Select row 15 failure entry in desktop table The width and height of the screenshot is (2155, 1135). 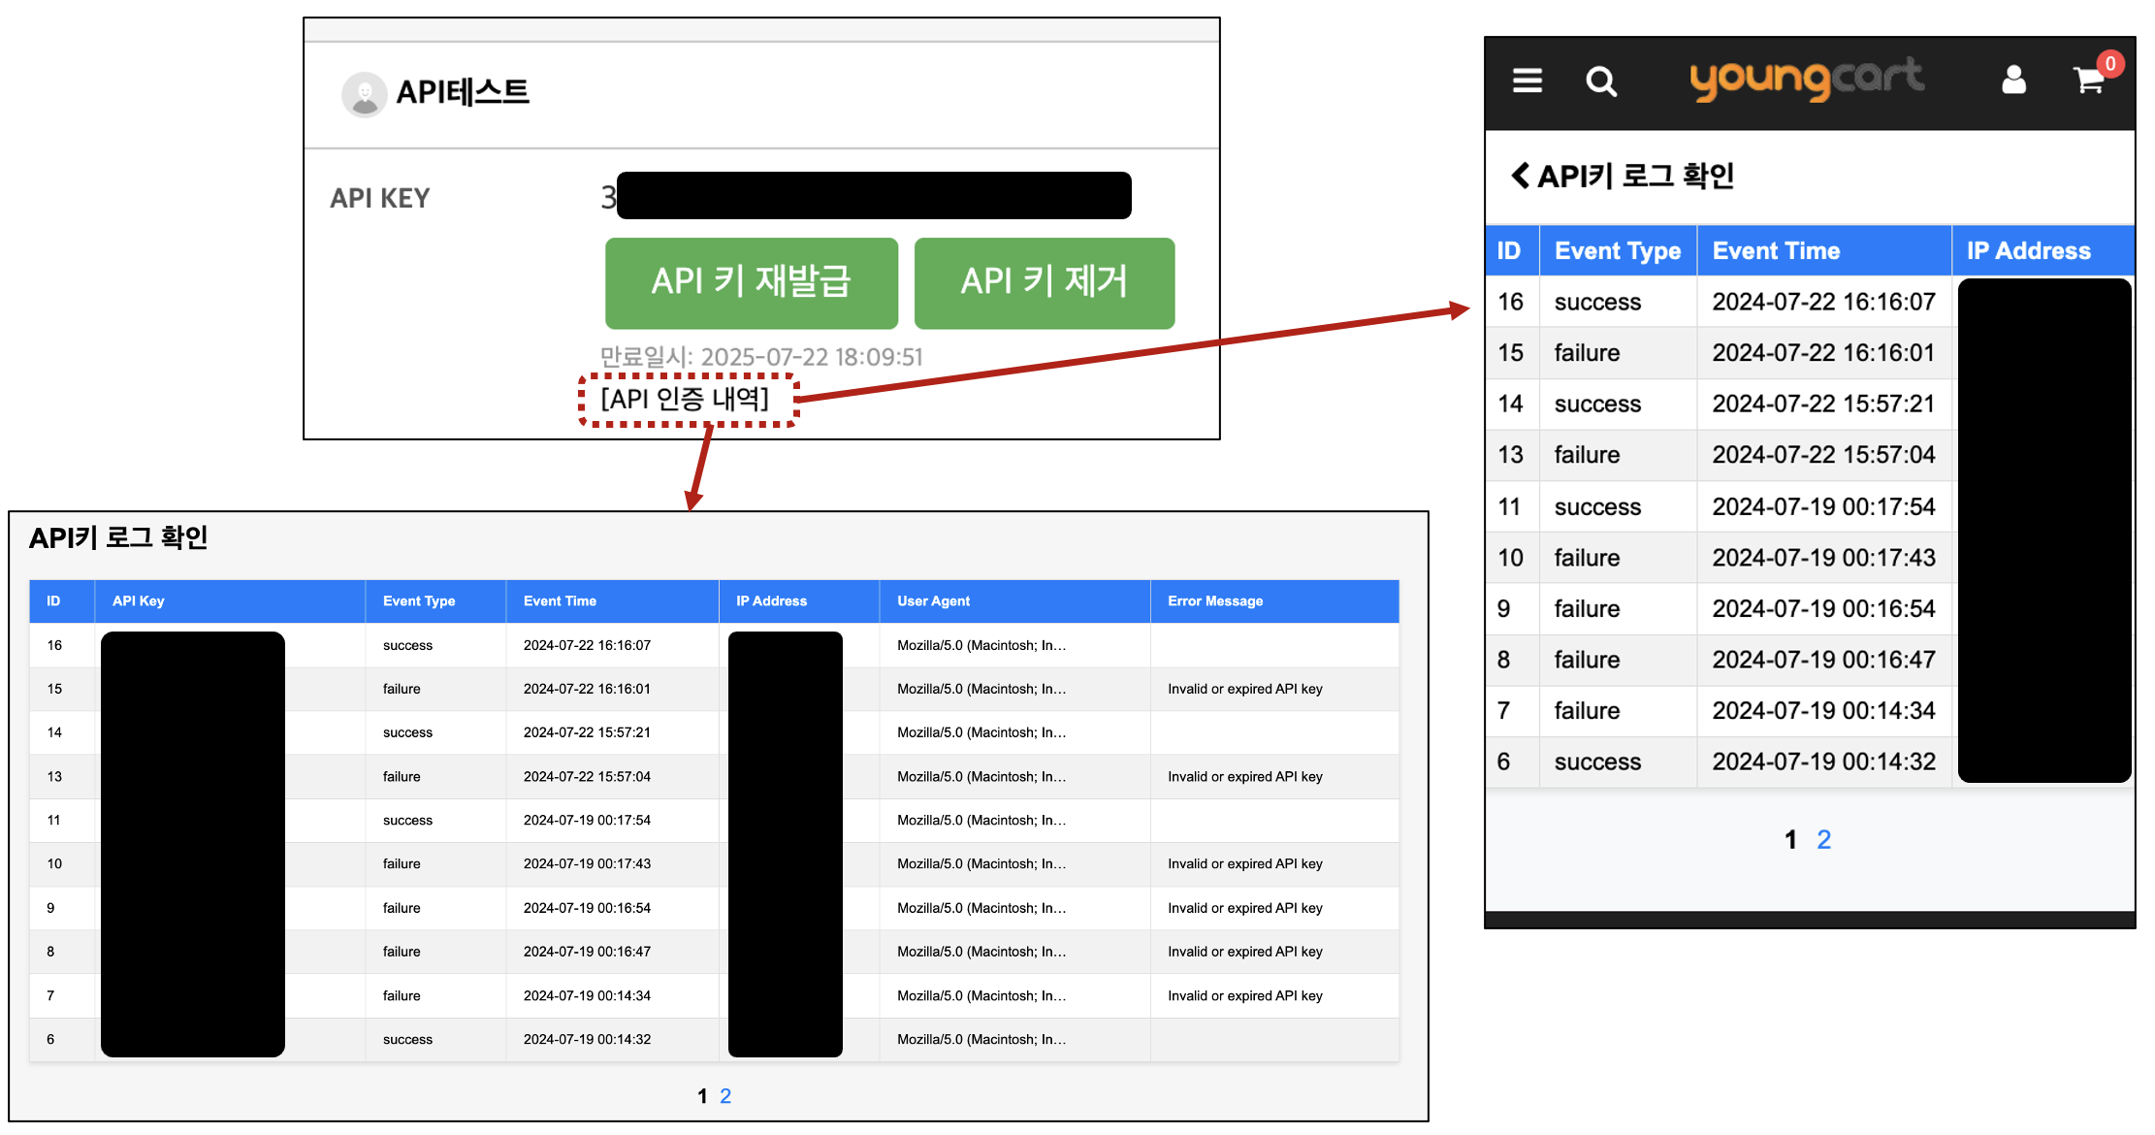point(402,689)
